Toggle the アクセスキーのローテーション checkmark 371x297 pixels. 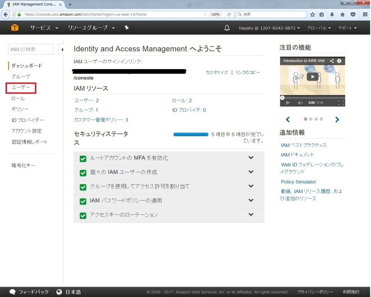click(x=83, y=216)
